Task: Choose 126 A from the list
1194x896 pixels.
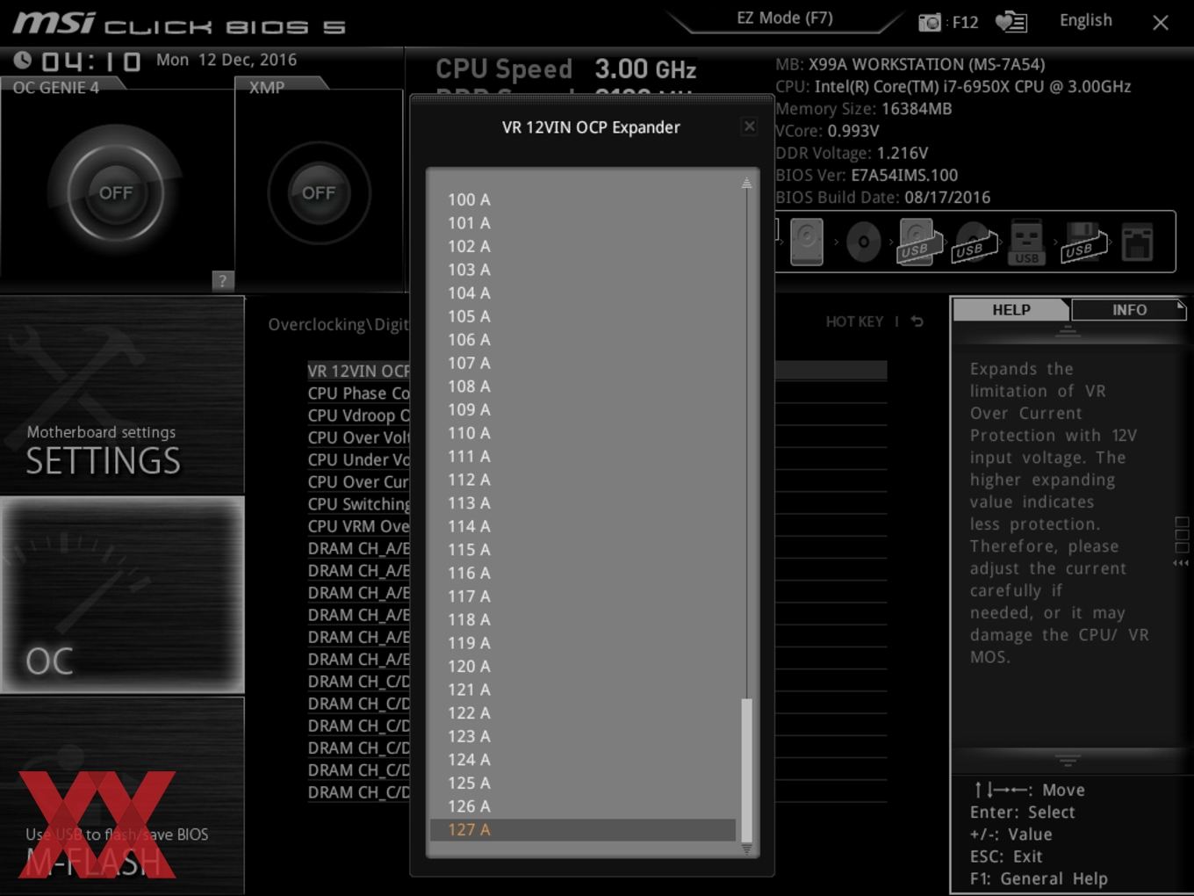Action: [583, 806]
